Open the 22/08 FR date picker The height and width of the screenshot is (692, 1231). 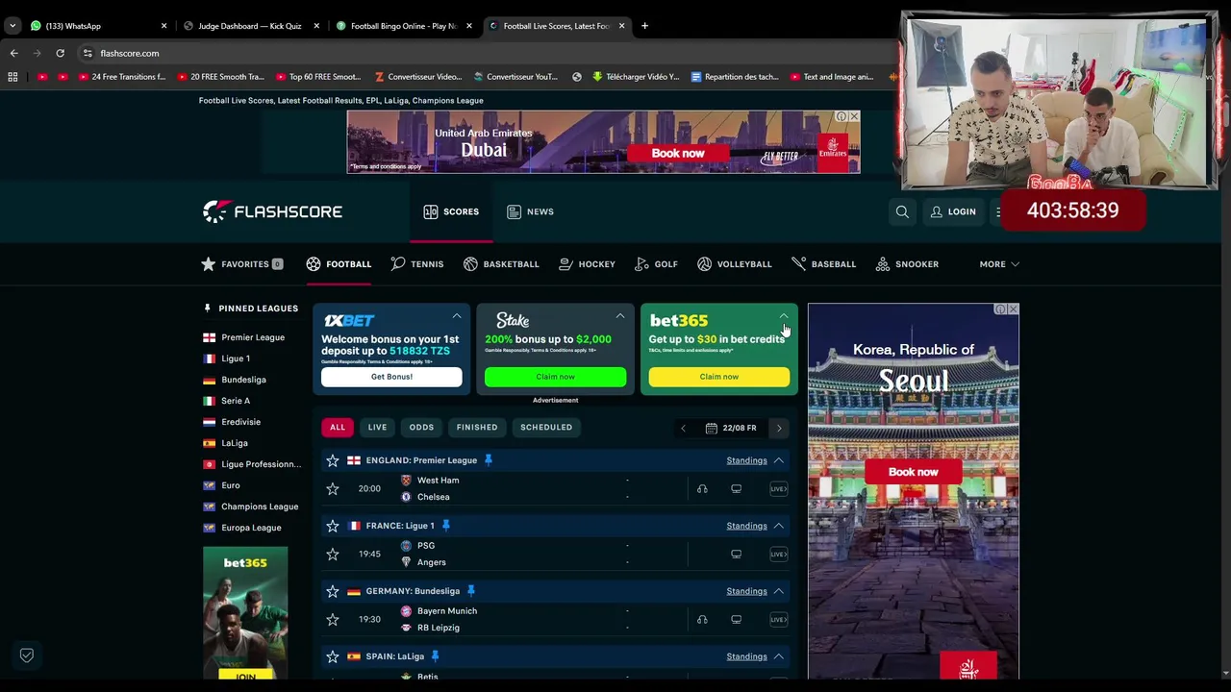732,428
